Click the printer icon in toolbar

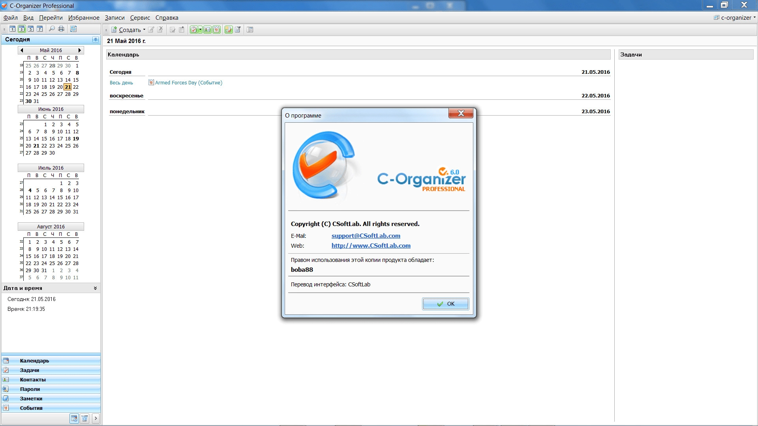61,29
